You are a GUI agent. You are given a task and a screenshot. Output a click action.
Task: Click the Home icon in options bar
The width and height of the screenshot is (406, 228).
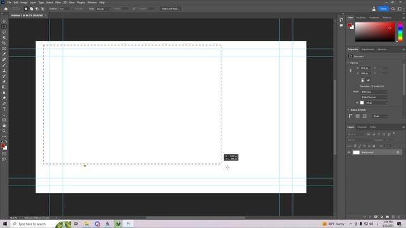6,9
